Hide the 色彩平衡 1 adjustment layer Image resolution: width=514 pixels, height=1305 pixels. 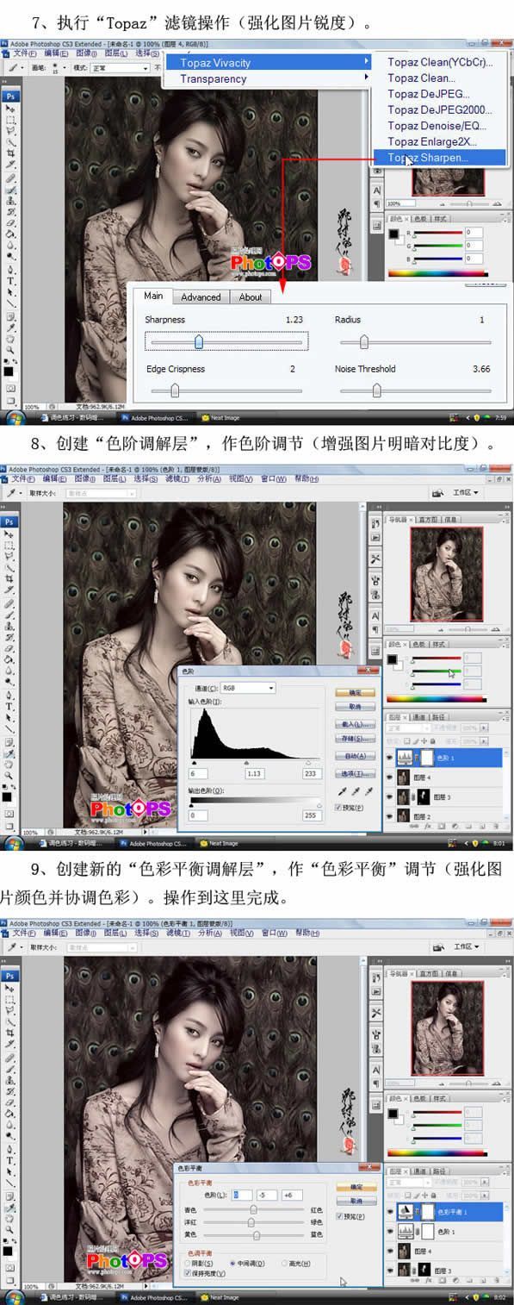390,1212
